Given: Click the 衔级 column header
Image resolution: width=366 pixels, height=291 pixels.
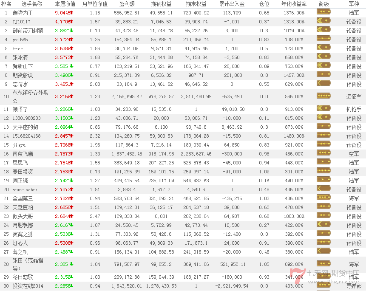Looking at the screenshot, I should tap(324, 4).
